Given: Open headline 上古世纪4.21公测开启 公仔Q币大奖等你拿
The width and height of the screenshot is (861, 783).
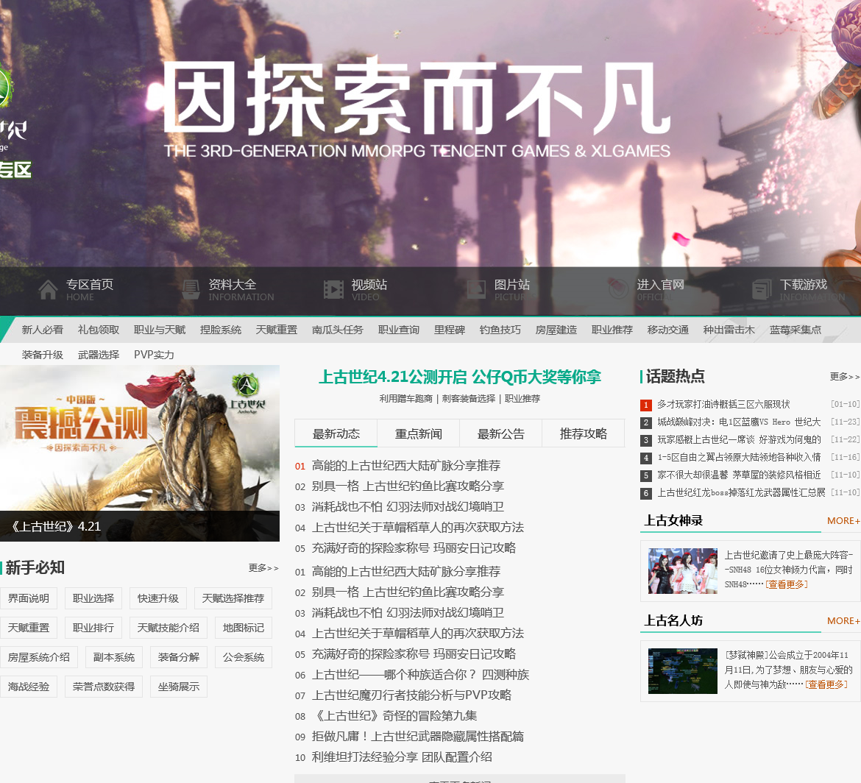Looking at the screenshot, I should point(460,377).
